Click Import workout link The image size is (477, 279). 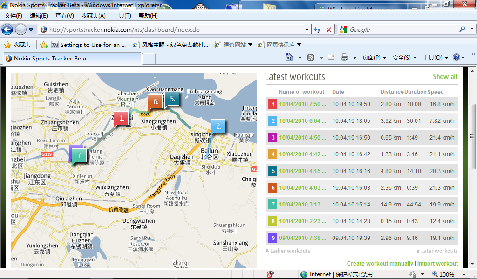click(x=437, y=264)
